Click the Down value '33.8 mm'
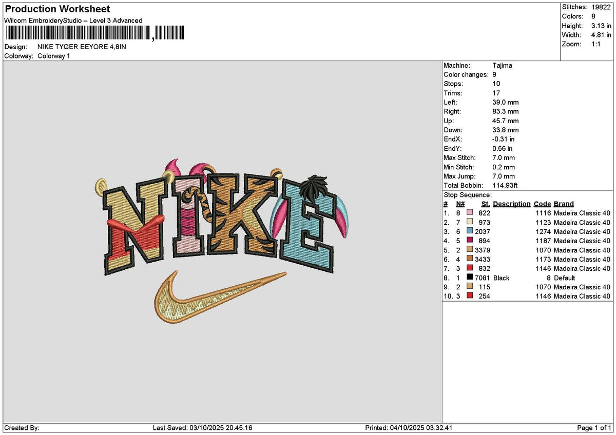Image resolution: width=616 pixels, height=435 pixels. click(505, 130)
